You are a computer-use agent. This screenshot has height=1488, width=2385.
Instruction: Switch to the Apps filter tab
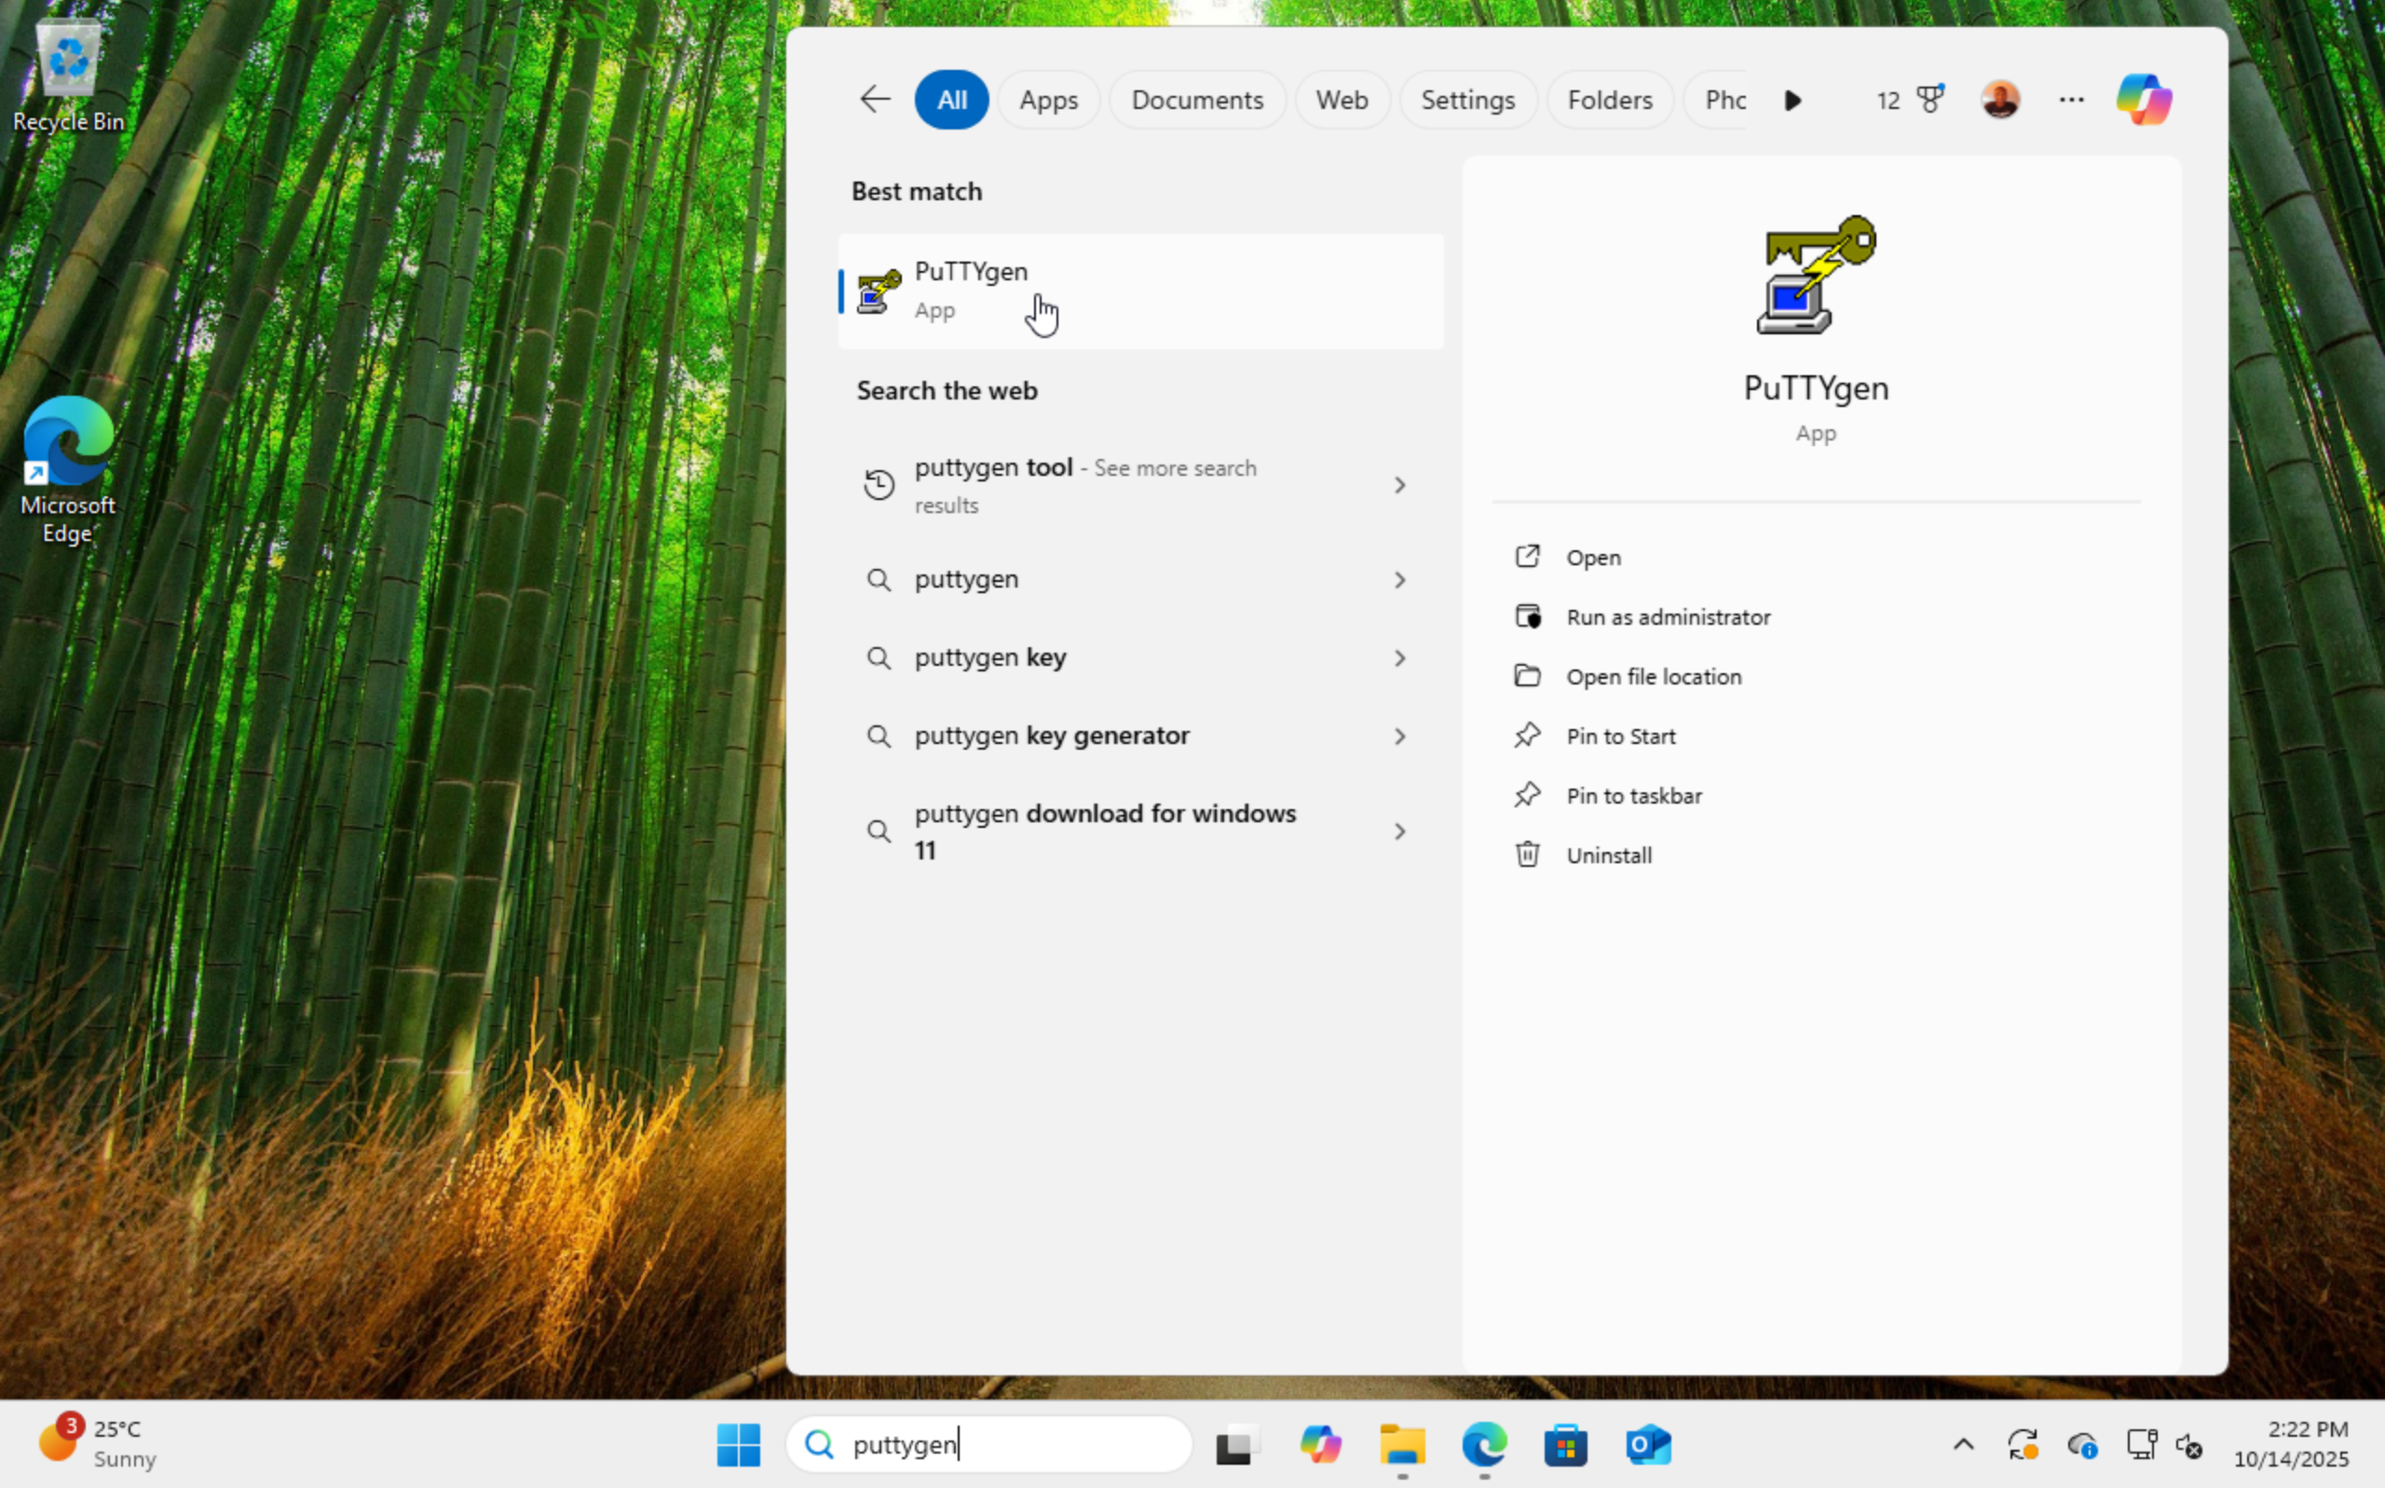coord(1047,100)
